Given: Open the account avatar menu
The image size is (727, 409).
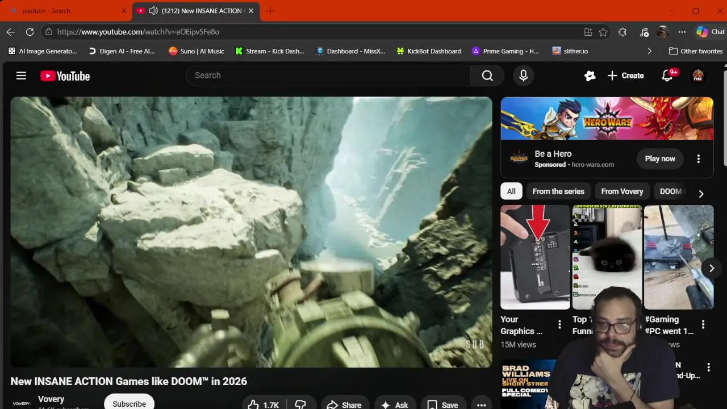Looking at the screenshot, I should (698, 76).
